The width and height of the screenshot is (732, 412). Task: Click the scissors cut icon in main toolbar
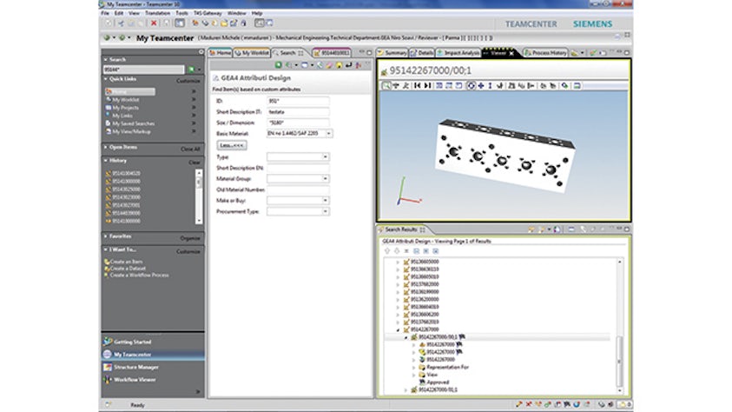121,23
